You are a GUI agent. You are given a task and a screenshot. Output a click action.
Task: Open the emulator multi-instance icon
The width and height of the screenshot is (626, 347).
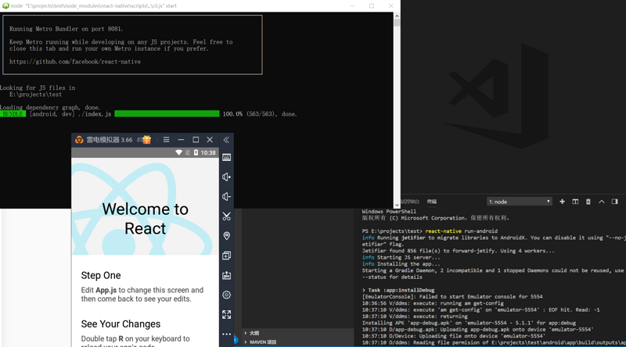(226, 256)
